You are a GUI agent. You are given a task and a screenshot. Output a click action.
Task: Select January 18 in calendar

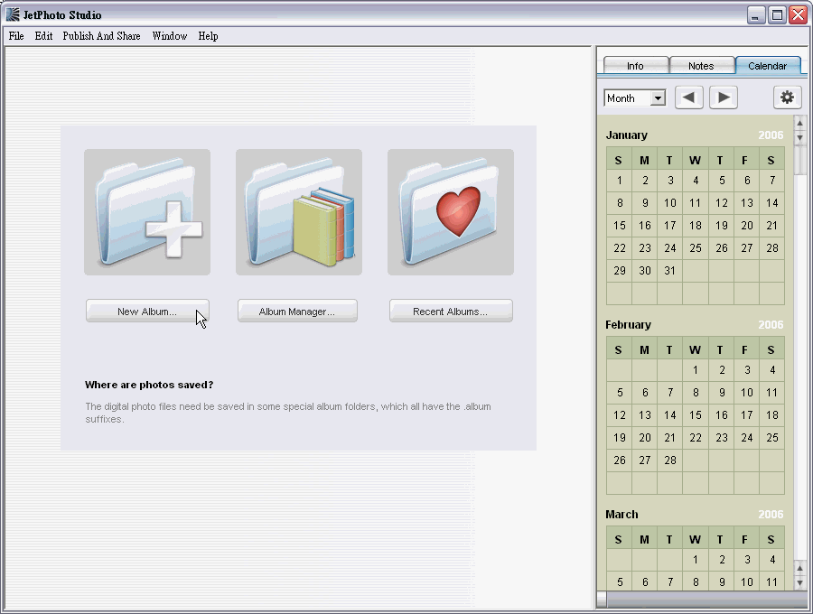tap(696, 226)
